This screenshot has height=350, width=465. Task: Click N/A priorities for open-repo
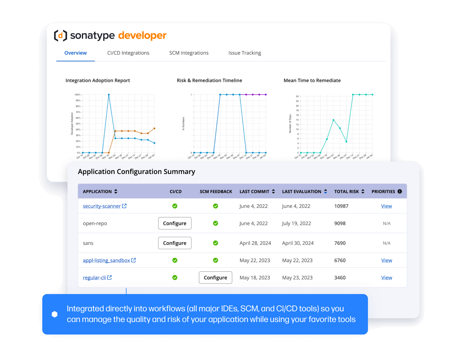(x=386, y=224)
